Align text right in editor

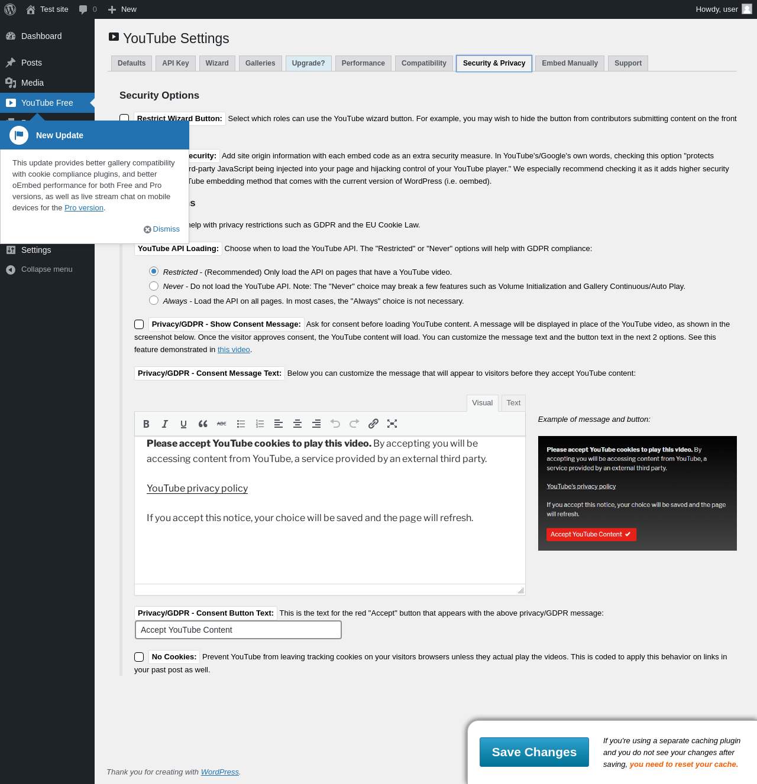click(316, 424)
